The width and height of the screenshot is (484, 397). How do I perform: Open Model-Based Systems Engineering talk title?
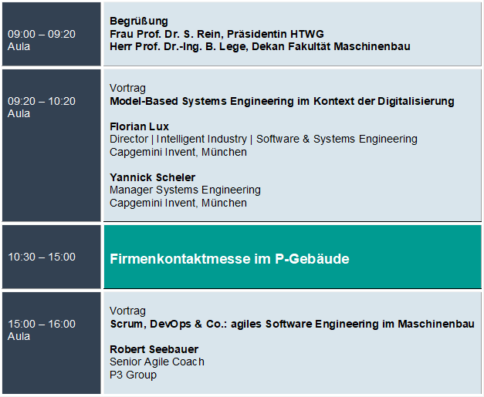tap(282, 101)
